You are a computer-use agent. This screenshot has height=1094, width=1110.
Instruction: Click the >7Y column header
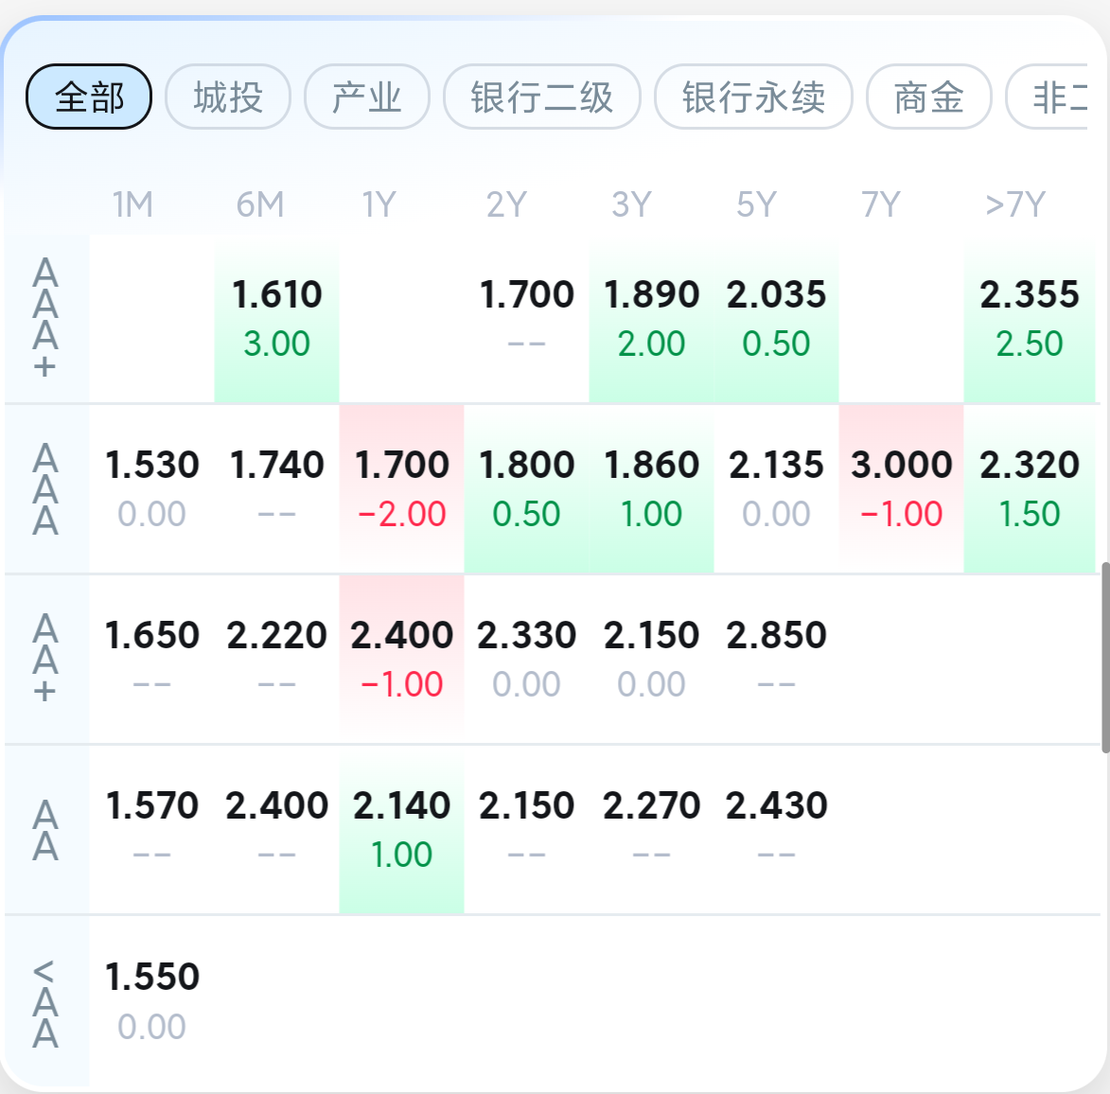tap(1014, 204)
